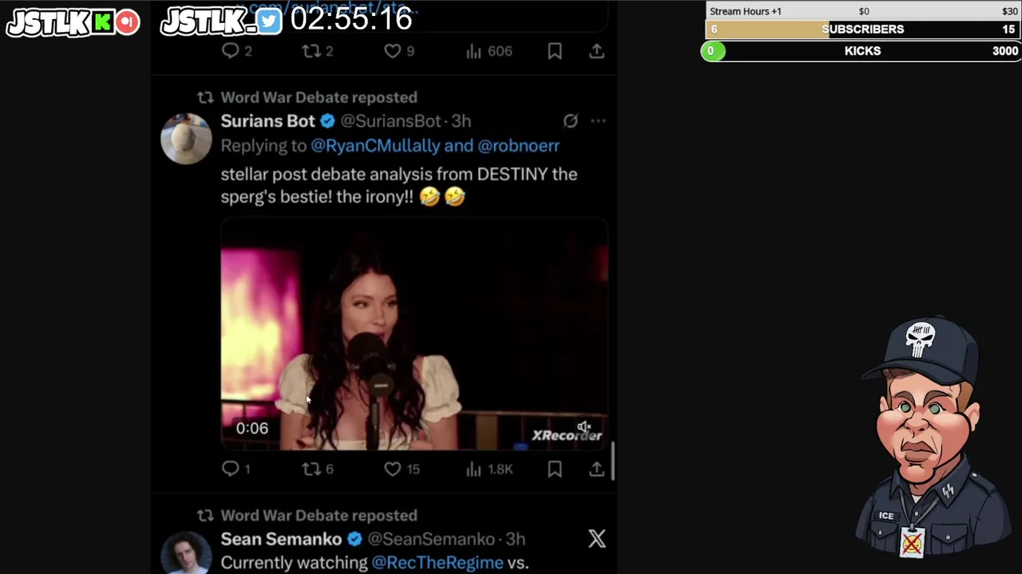Viewport: 1022px width, 574px height.
Task: Open Sean Semanko display name
Action: [x=281, y=539]
